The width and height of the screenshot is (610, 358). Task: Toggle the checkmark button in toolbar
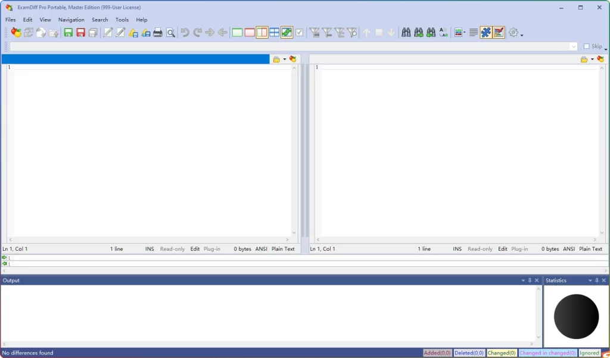pyautogui.click(x=300, y=33)
